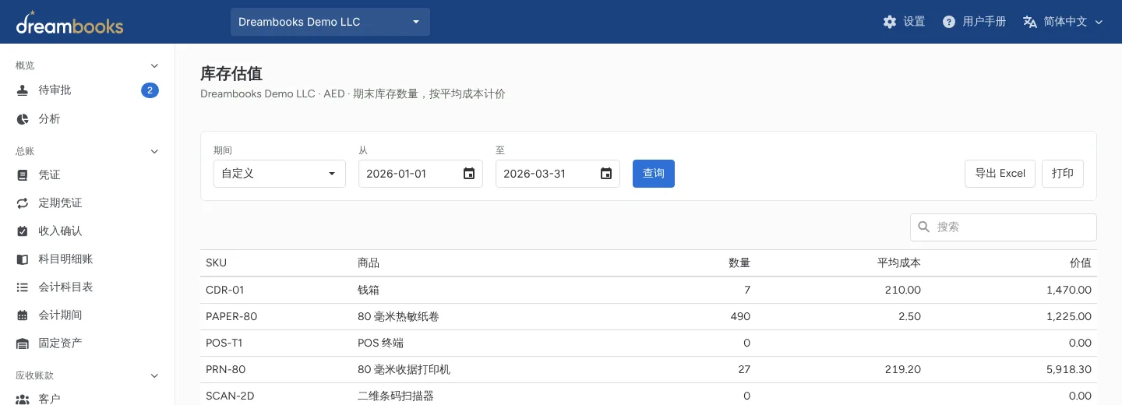Open 设置 in the top bar
Image resolution: width=1122 pixels, height=405 pixels.
[904, 22]
